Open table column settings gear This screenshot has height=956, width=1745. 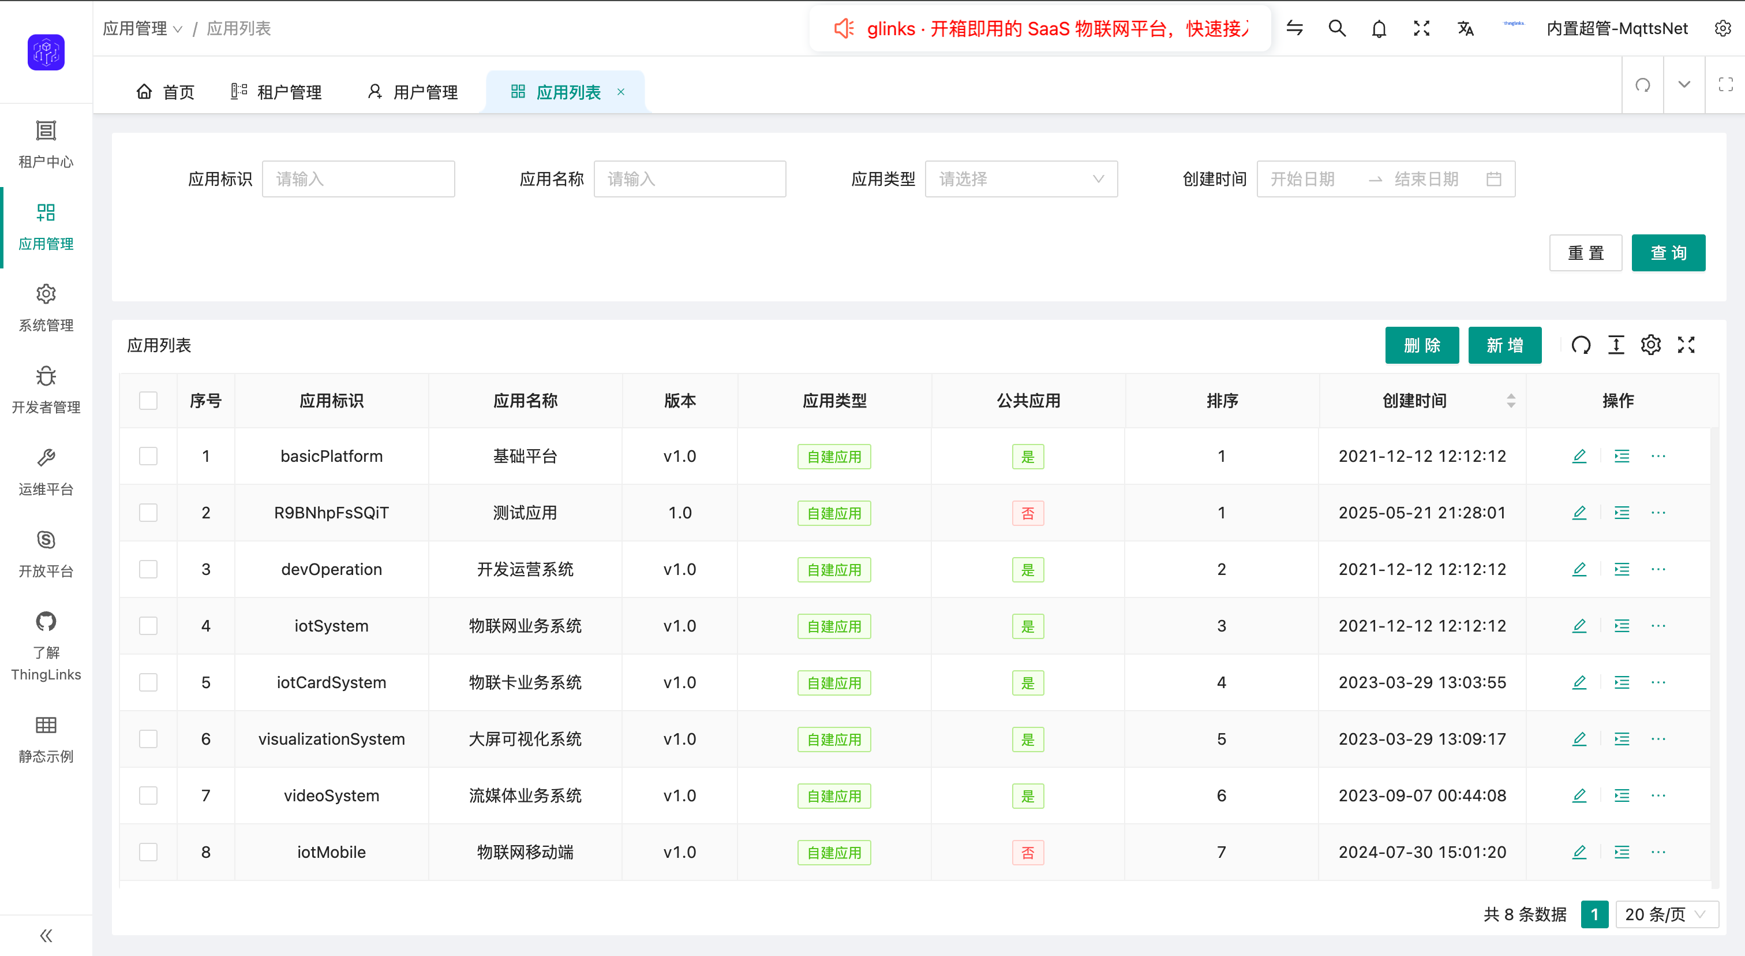click(x=1651, y=345)
